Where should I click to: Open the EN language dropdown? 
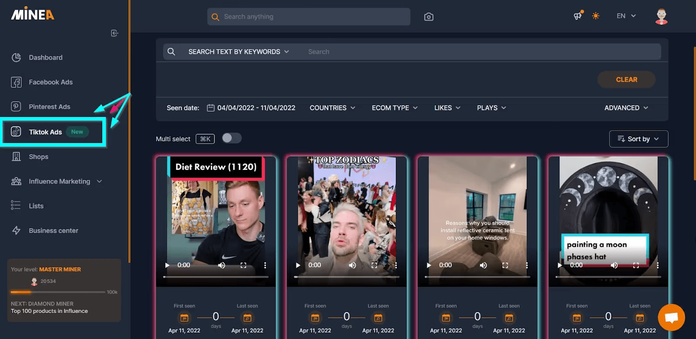(626, 16)
